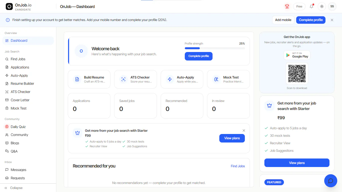Image resolution: width=342 pixels, height=192 pixels.
Task: Click the 'OnJob — Dashboard' page title
Action: [77, 7]
